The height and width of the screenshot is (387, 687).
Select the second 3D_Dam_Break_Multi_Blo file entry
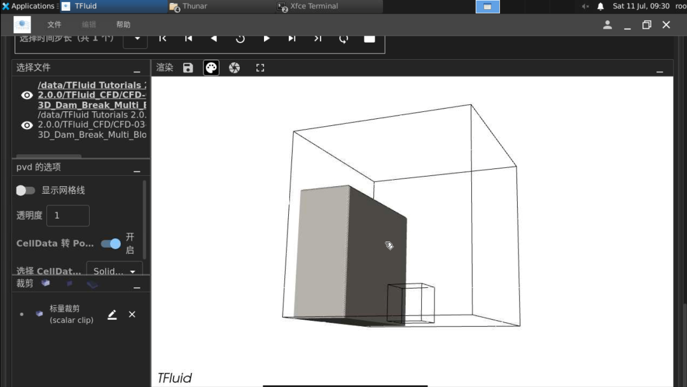point(92,125)
